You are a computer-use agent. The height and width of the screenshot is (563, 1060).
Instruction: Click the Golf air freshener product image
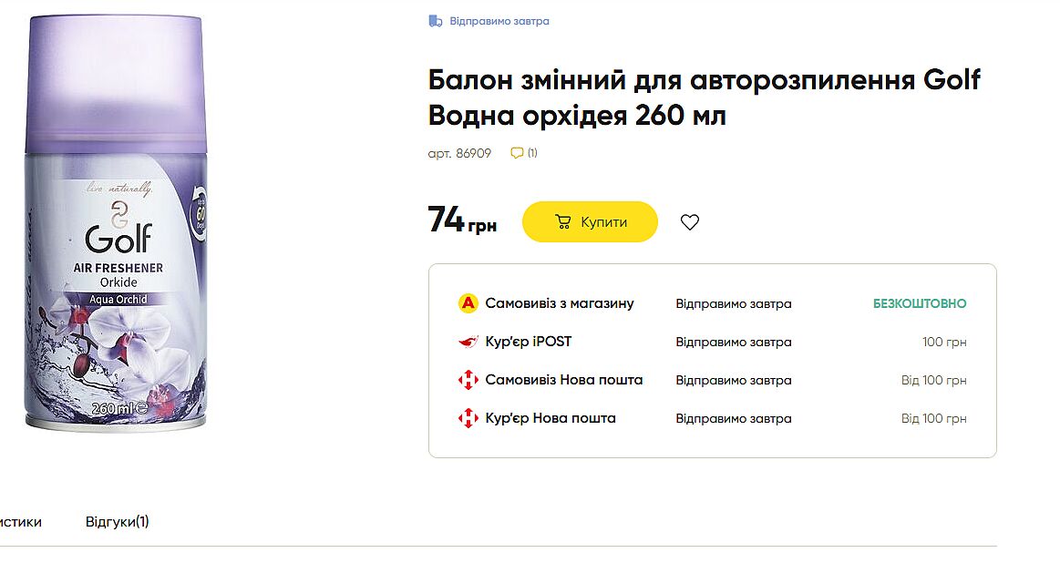115,223
